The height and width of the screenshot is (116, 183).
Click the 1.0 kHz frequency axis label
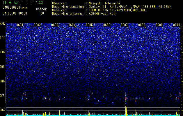tap(3, 52)
